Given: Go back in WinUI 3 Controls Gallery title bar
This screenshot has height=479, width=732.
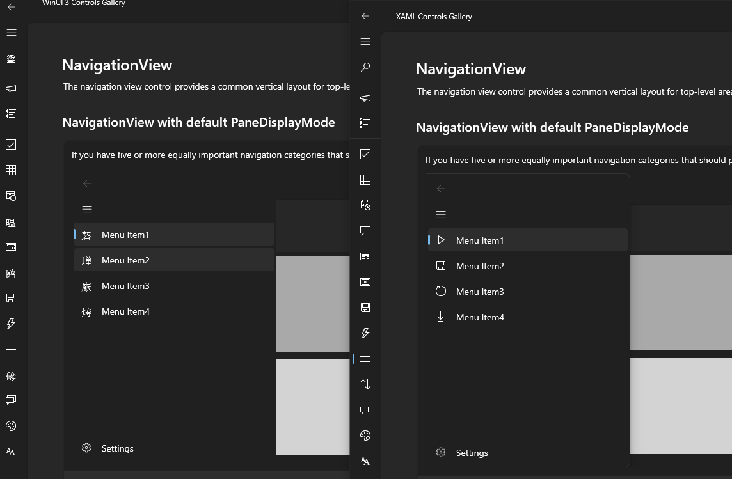Looking at the screenshot, I should 12,7.
